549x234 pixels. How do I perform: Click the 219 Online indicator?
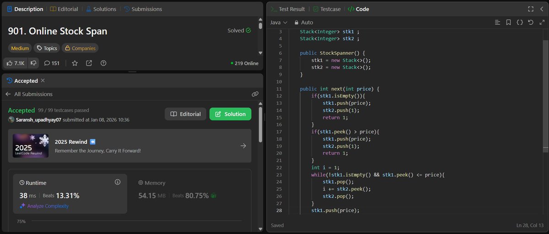[x=245, y=63]
